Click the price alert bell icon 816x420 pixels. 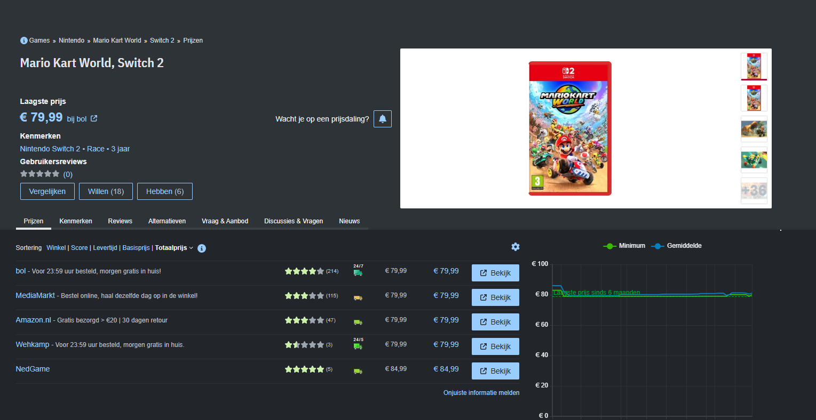pyautogui.click(x=383, y=119)
